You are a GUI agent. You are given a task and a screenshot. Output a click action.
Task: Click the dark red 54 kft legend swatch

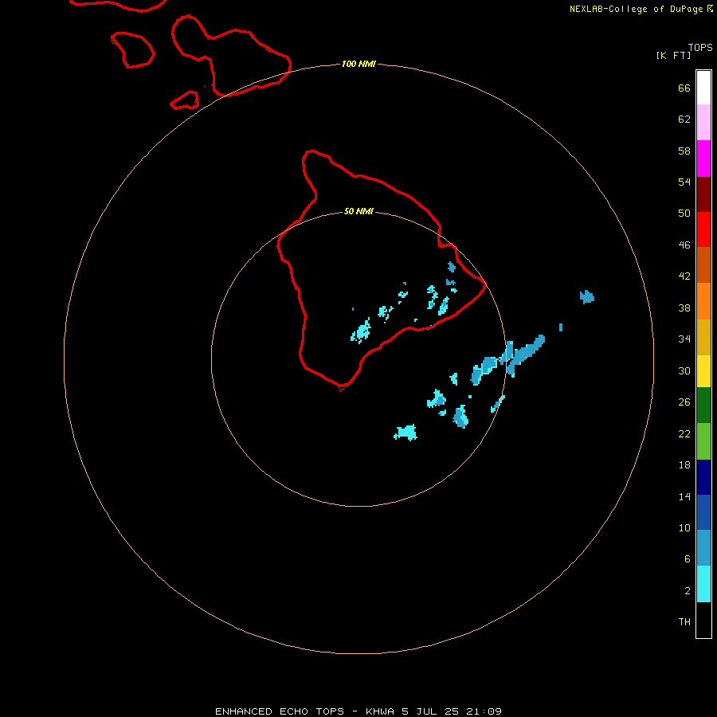point(703,194)
